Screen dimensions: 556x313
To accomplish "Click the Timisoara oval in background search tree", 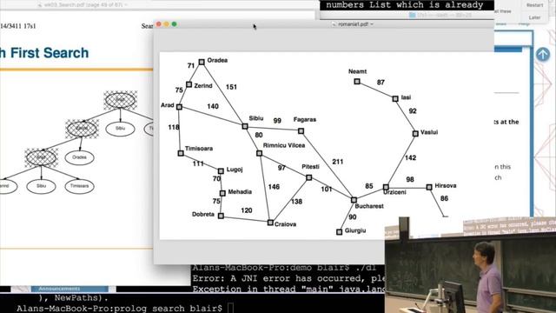I will tap(79, 186).
